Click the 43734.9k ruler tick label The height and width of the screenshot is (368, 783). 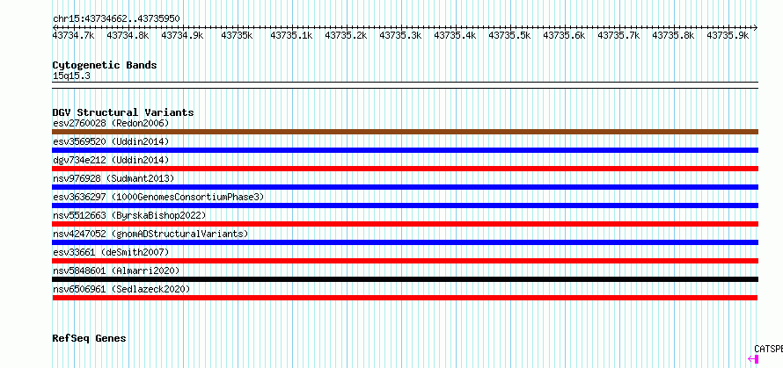click(182, 35)
